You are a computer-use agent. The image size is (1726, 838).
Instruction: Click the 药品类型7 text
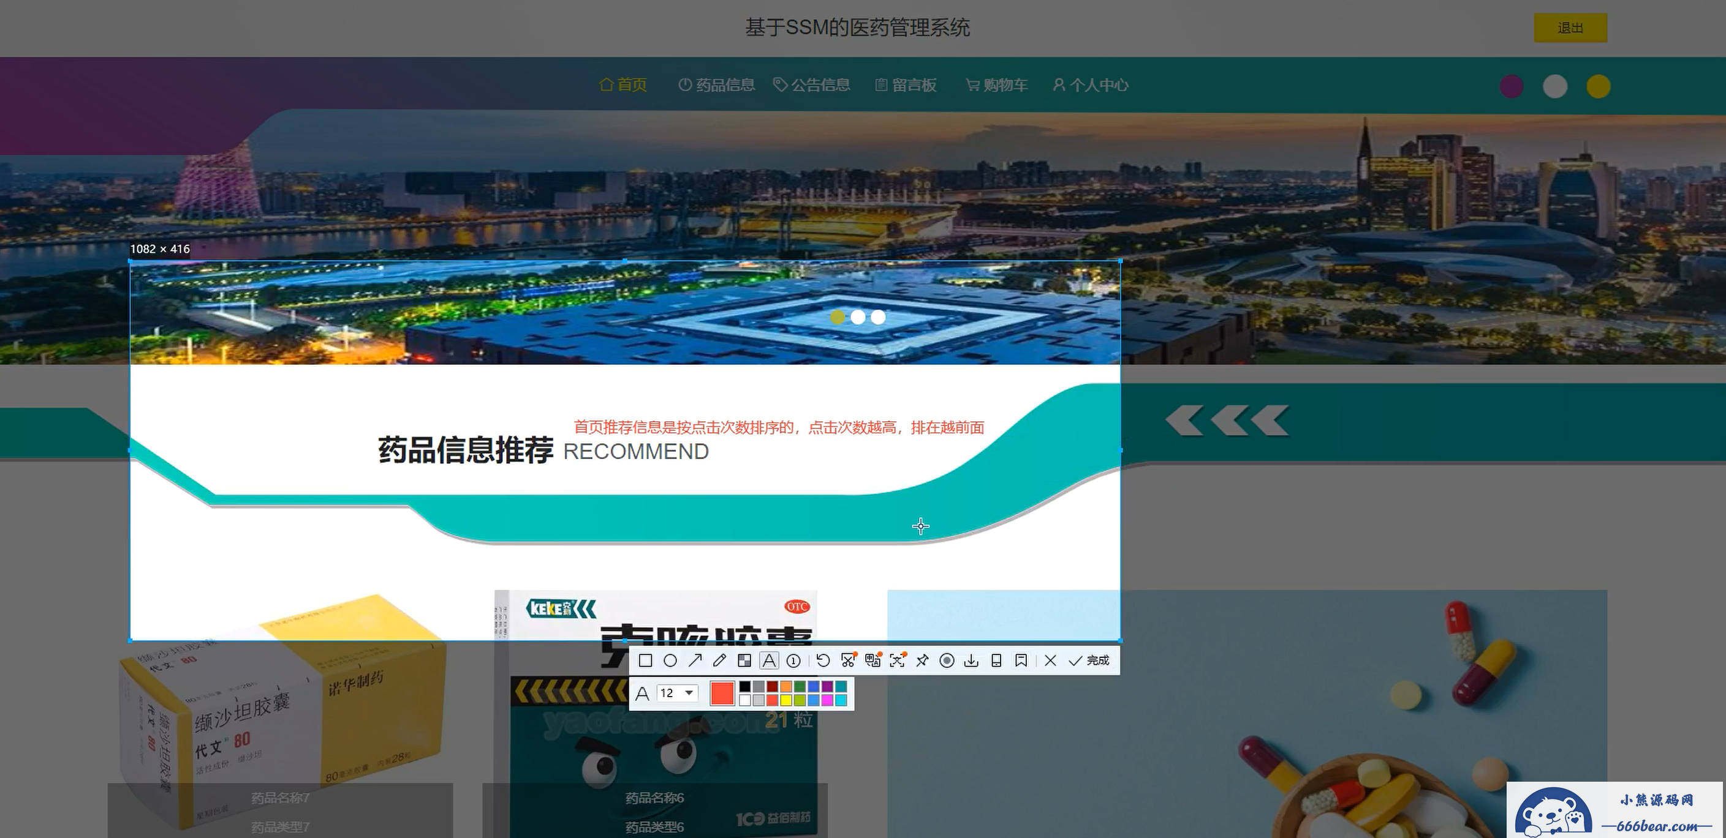[280, 828]
